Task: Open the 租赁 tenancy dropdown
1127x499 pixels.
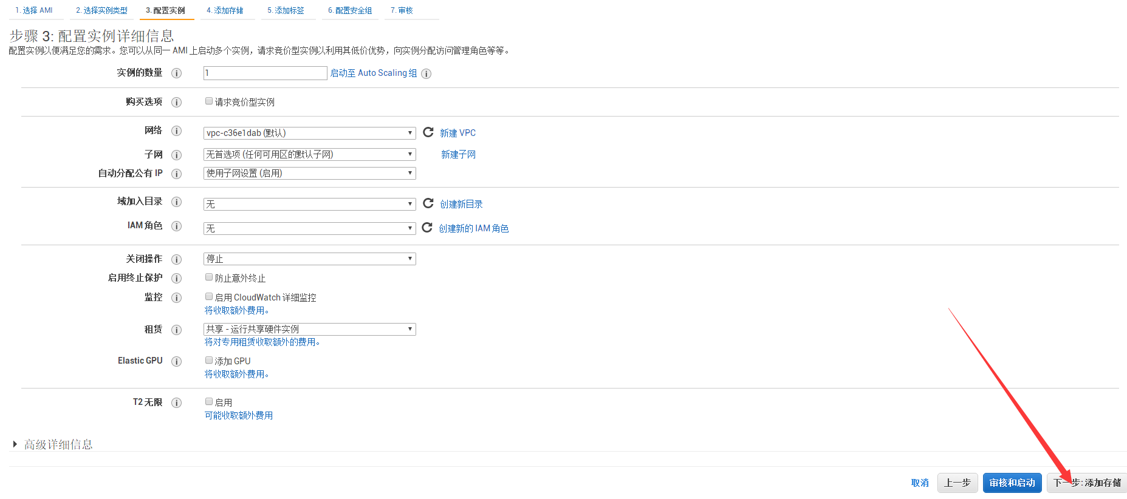Action: tap(309, 329)
